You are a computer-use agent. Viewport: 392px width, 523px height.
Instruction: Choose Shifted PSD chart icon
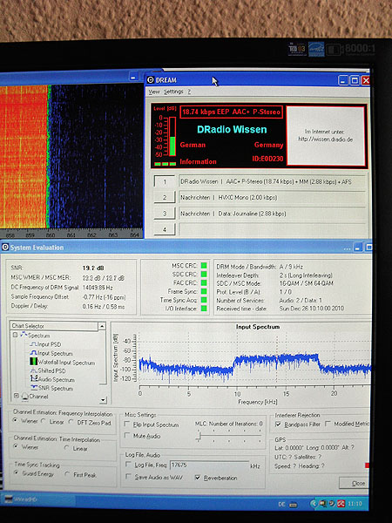pos(33,370)
